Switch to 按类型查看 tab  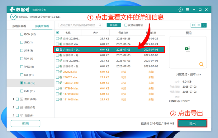pos(42,26)
